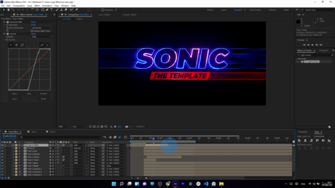Click the composition snapshot camera icon
Screen dimensions: 335x188
[x=127, y=126]
